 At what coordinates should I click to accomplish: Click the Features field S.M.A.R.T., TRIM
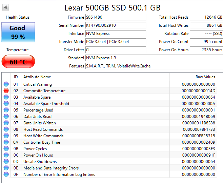point(154,66)
